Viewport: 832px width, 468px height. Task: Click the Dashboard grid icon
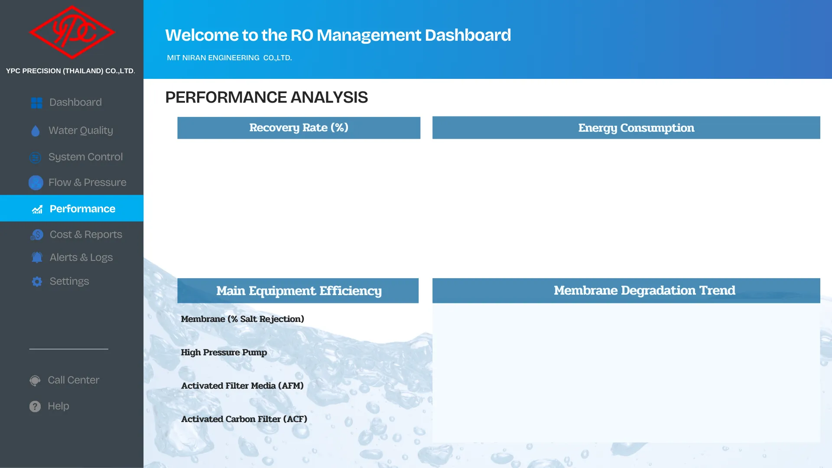37,103
